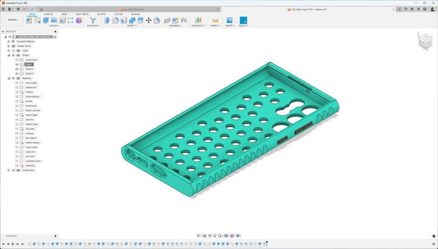Expand the Origin folder

(x=9, y=50)
